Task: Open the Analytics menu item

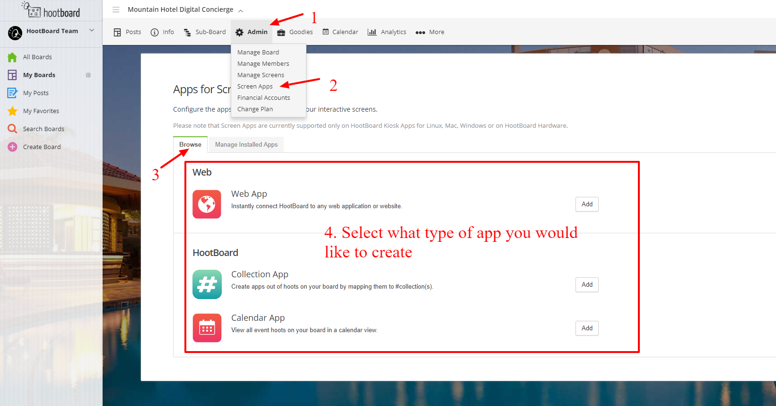Action: pos(393,32)
